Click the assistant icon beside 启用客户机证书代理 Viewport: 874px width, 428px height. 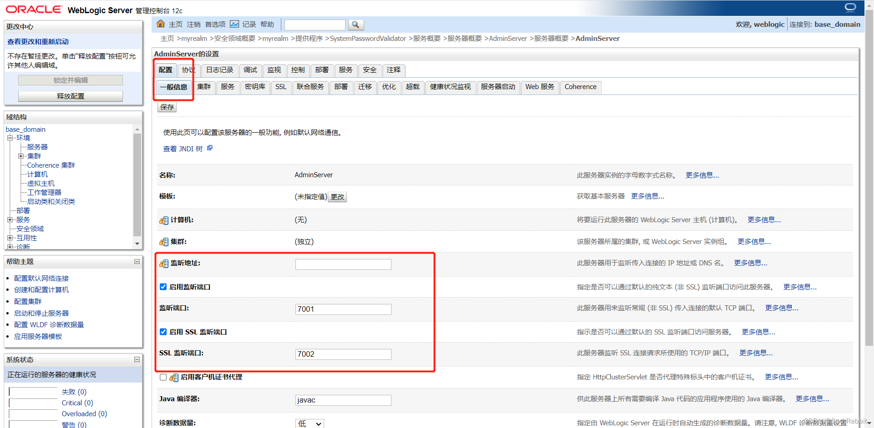point(173,377)
